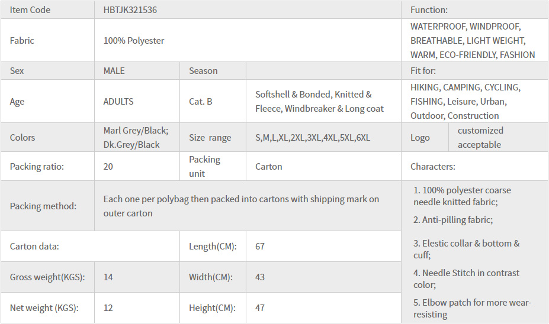Click the customized acceptable text

[480, 138]
